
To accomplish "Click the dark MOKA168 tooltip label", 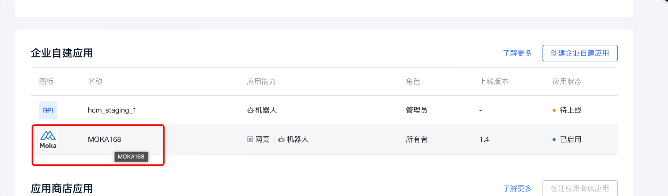I will [x=131, y=157].
